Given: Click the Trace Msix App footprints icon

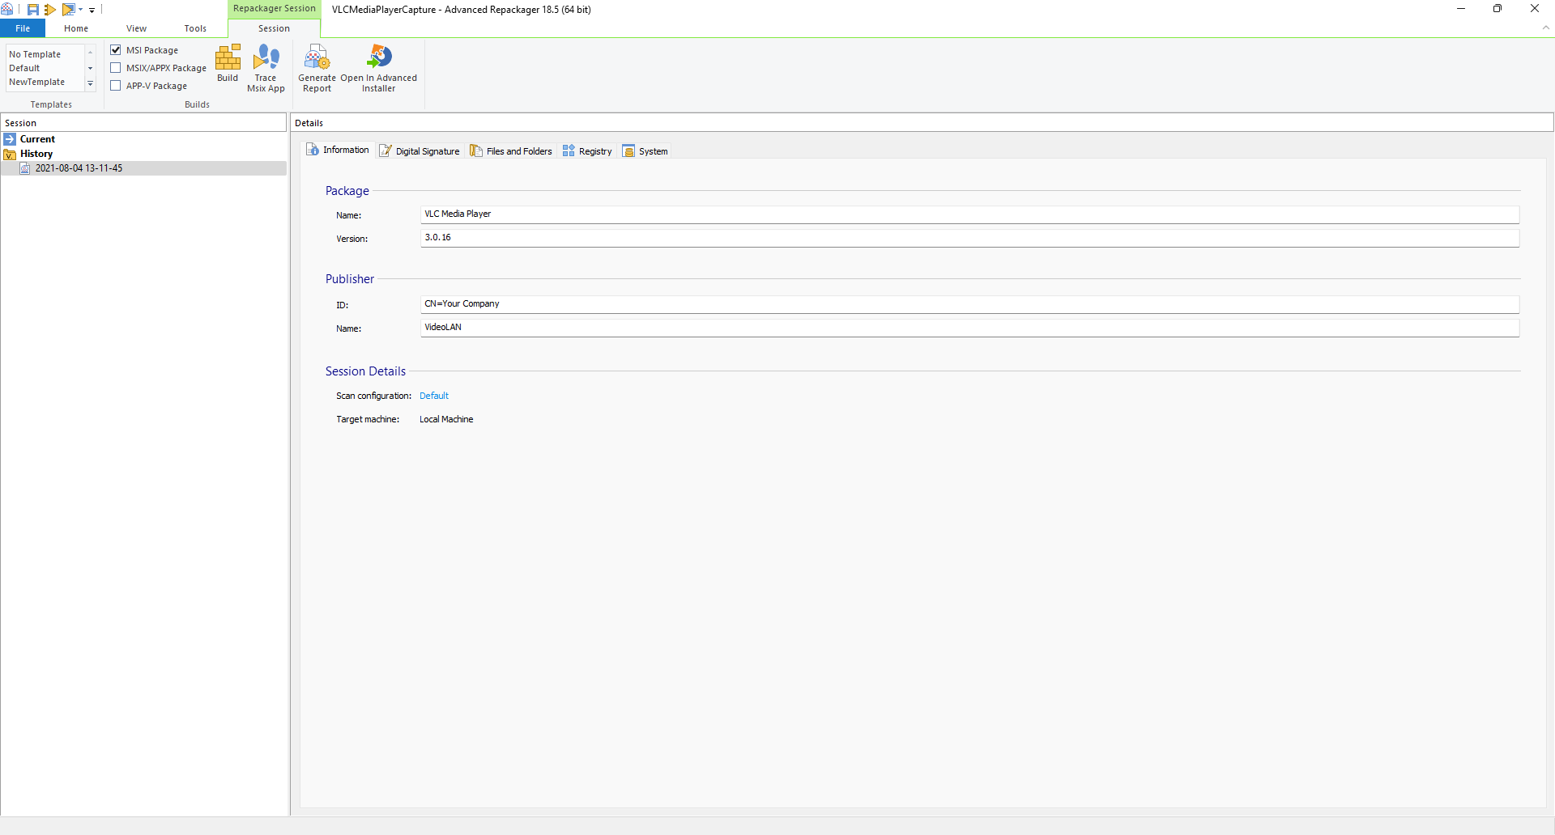Looking at the screenshot, I should (x=266, y=57).
